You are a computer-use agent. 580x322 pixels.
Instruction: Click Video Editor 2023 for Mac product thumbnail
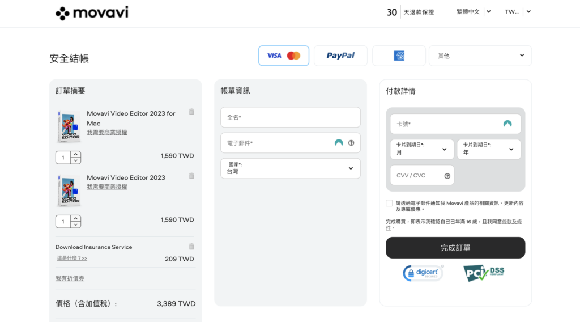pyautogui.click(x=69, y=126)
